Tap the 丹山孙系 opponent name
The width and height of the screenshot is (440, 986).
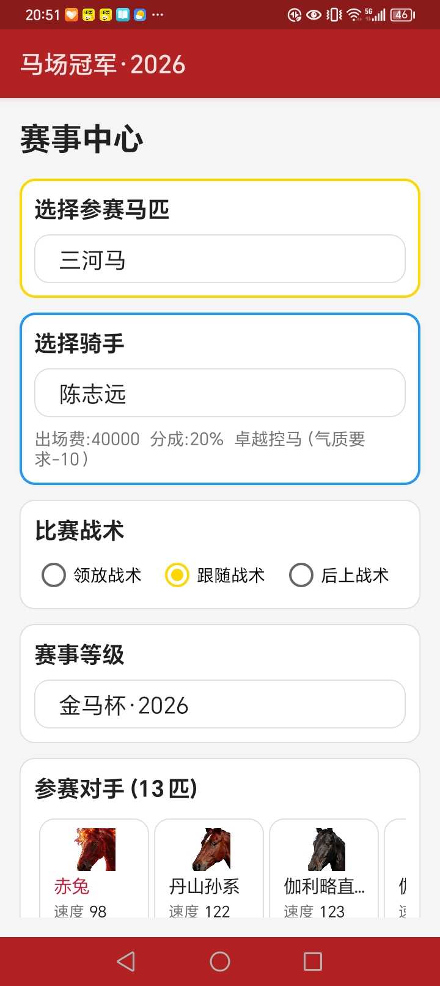204,886
